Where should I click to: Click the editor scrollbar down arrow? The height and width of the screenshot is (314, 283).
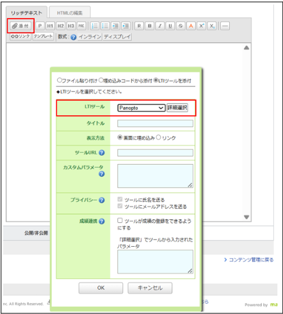click(247, 217)
